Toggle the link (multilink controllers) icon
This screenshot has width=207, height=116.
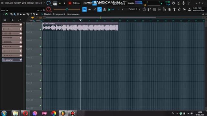[x=99, y=9]
